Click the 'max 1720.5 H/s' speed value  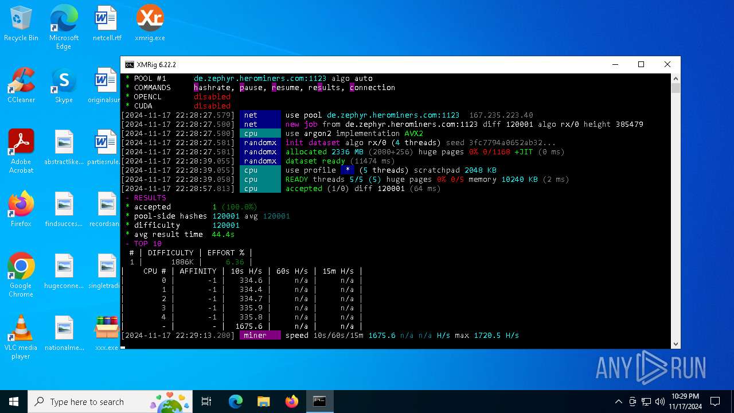tap(487, 336)
